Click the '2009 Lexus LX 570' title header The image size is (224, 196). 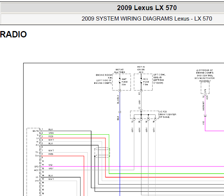pyautogui.click(x=147, y=8)
